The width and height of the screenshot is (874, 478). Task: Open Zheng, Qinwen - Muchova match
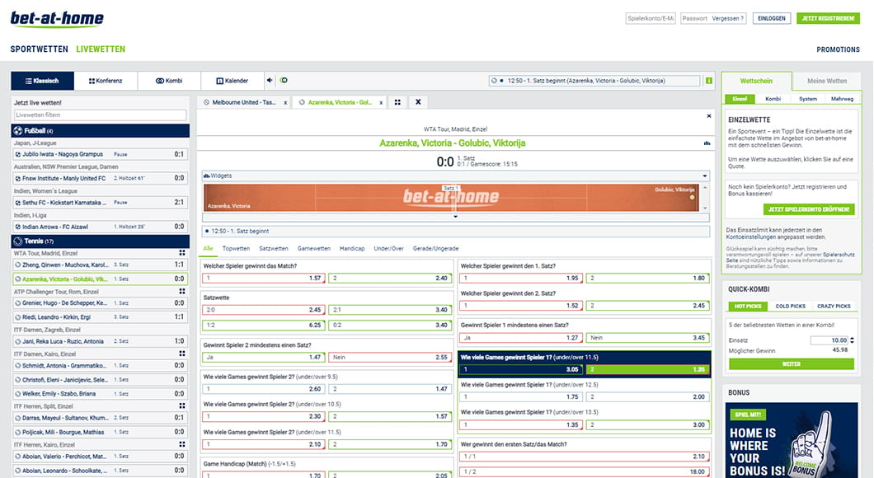coord(101,265)
